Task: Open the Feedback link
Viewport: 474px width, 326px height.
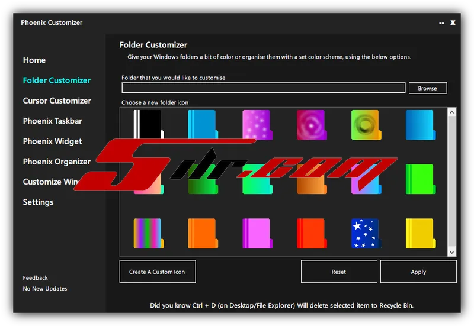Action: (36, 277)
